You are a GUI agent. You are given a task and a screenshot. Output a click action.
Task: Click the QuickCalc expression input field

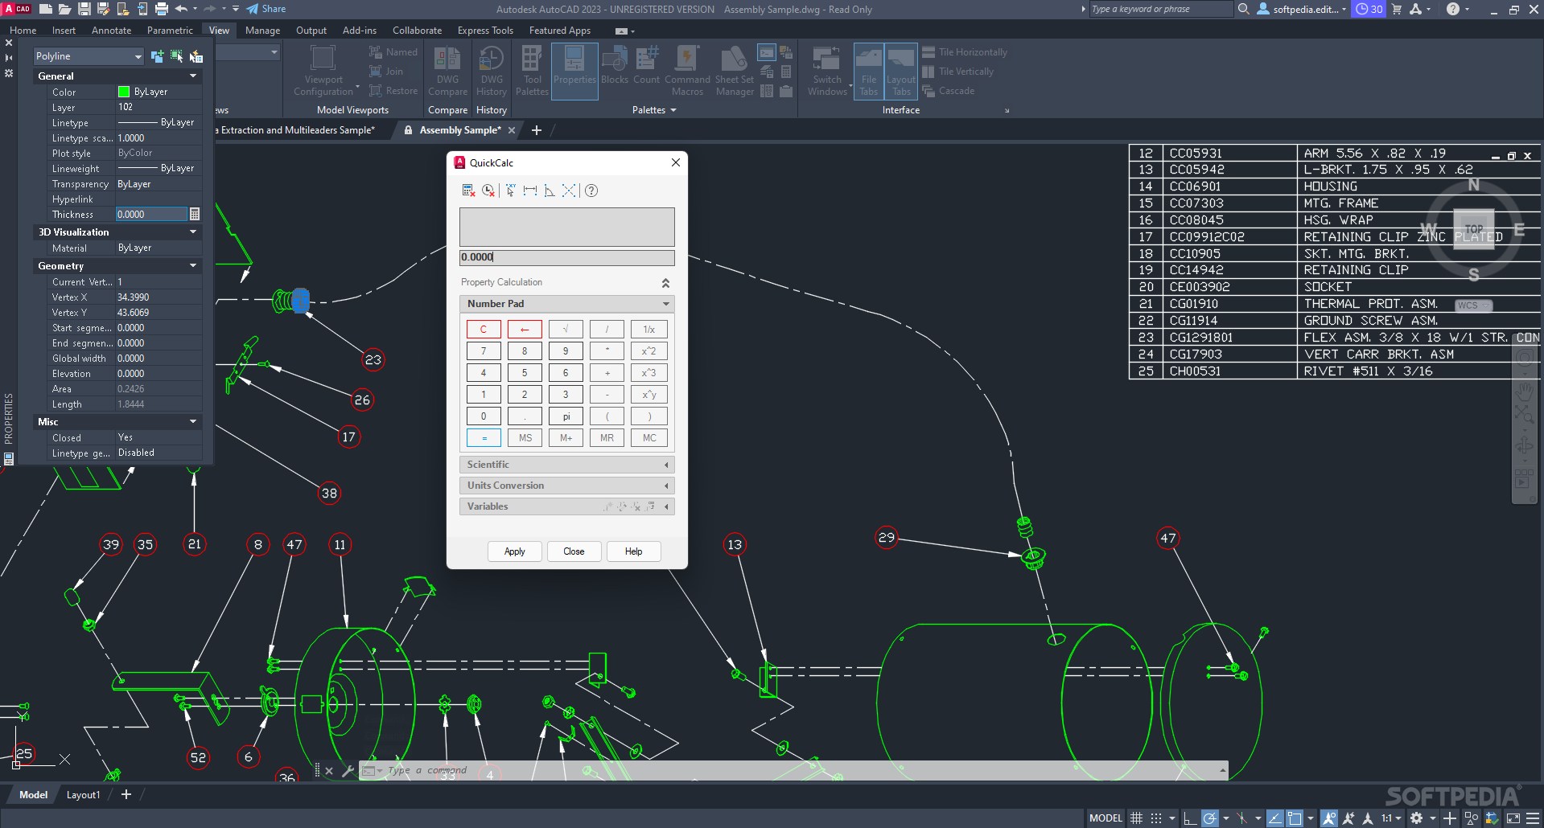(x=567, y=257)
